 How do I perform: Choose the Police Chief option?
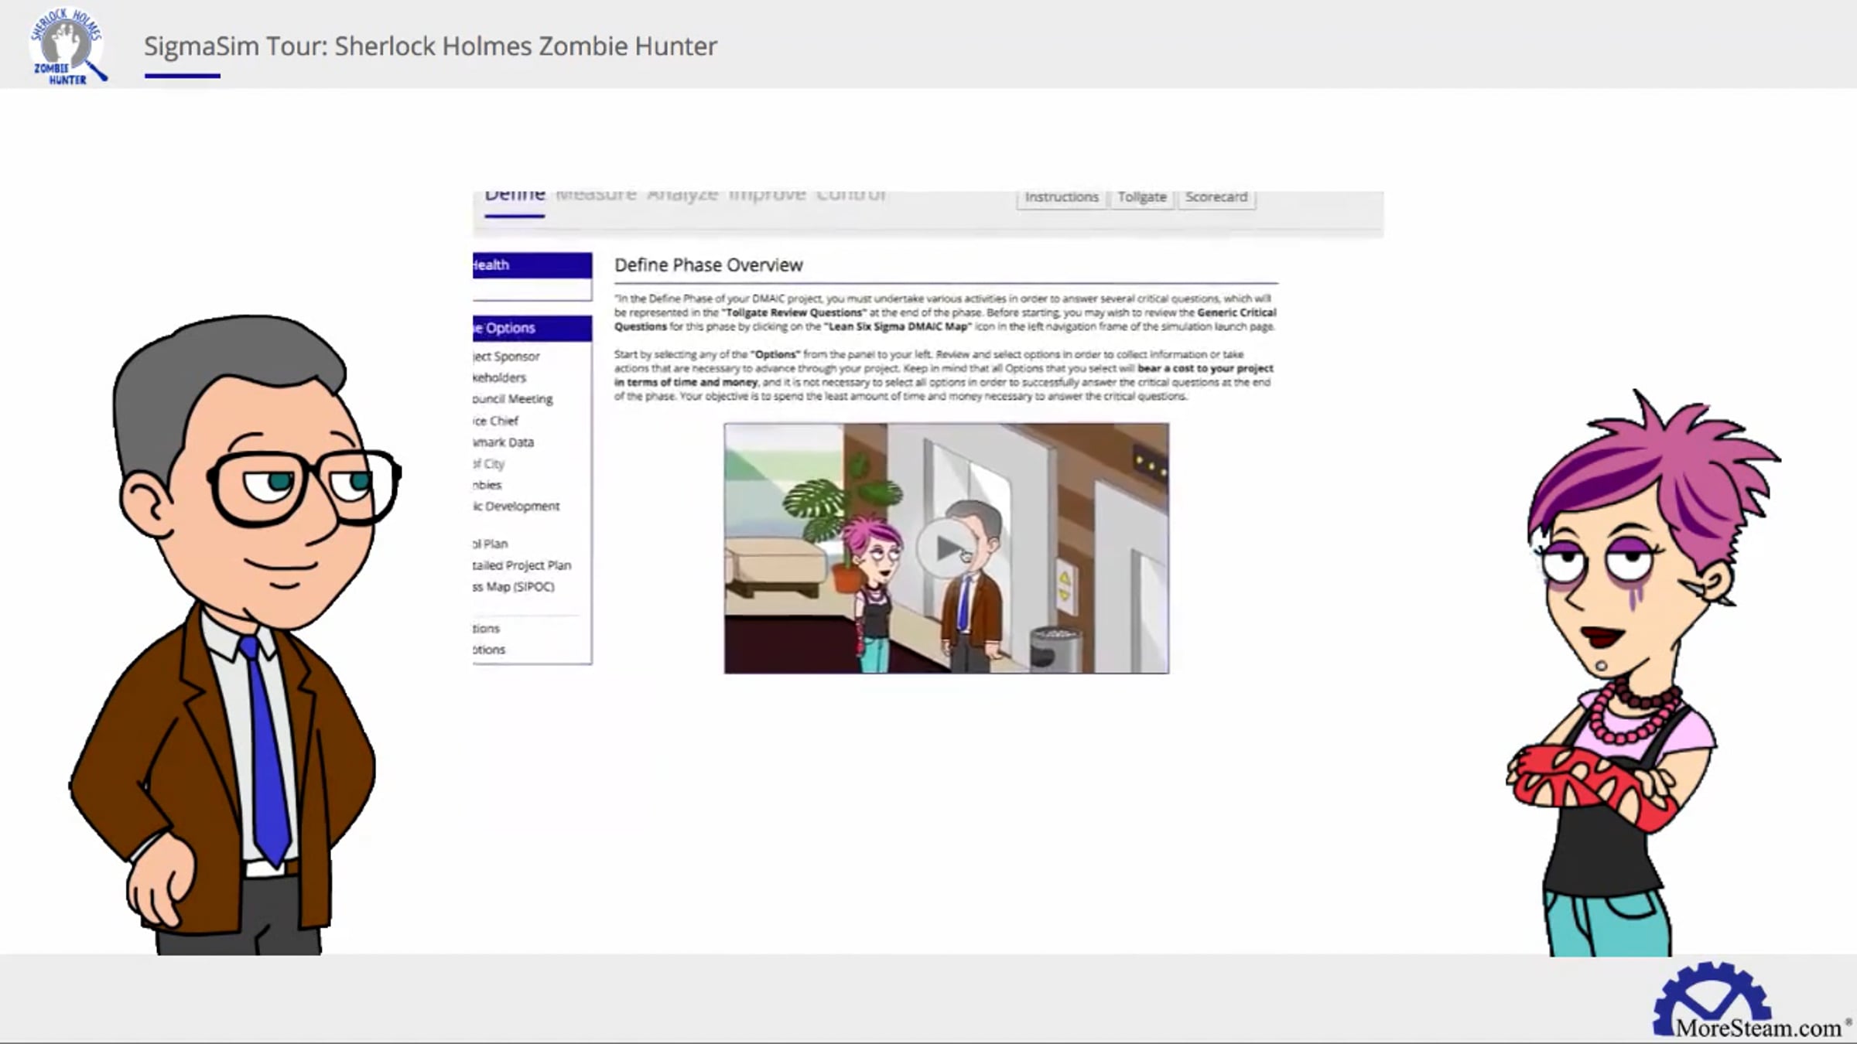[496, 421]
